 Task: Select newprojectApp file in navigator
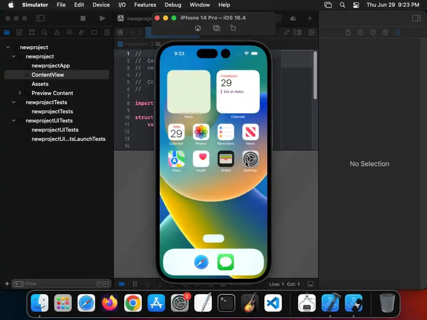click(x=50, y=65)
